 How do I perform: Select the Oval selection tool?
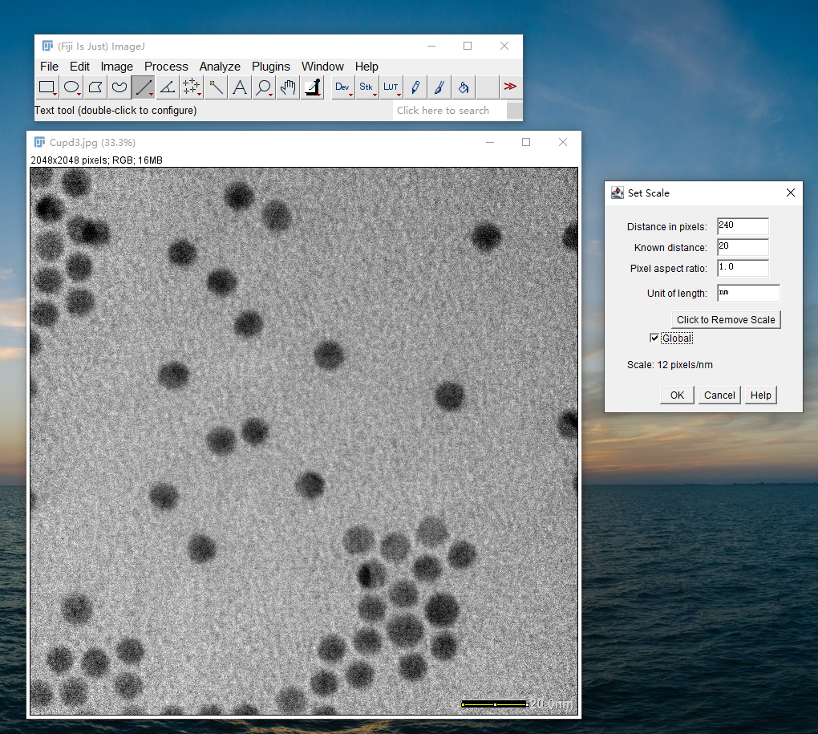(71, 87)
